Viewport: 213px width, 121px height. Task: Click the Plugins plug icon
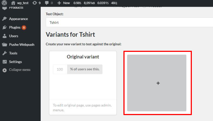[5, 28]
